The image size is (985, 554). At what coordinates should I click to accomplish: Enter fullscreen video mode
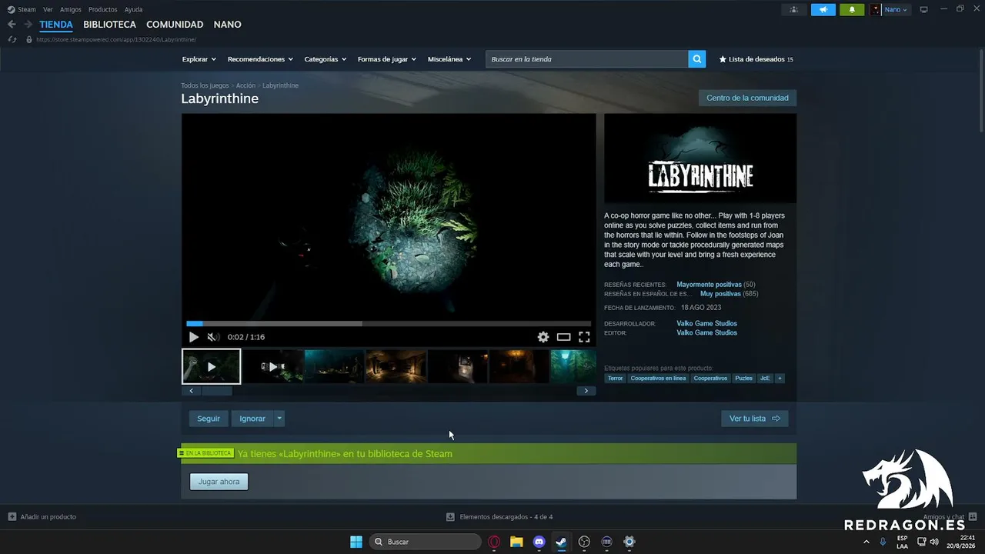click(584, 337)
